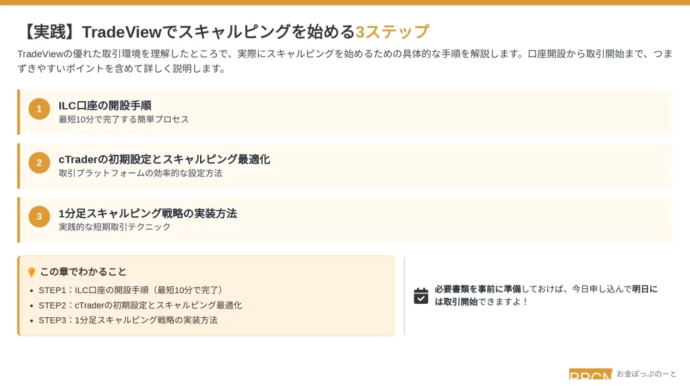Click the STEP3 1分足 bullet line

click(128, 320)
